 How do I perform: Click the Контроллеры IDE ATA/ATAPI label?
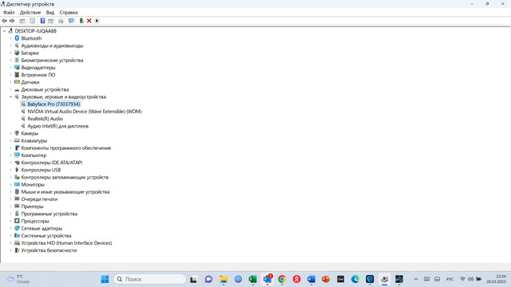click(x=51, y=163)
